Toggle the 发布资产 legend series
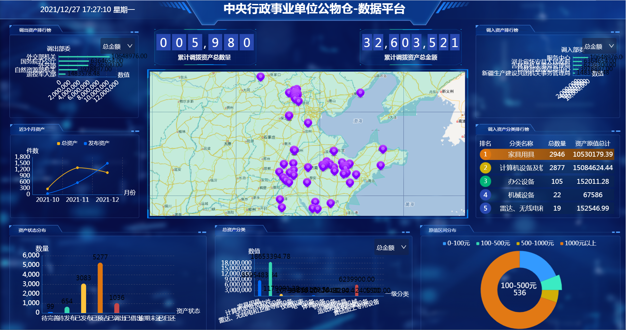The height and width of the screenshot is (330, 626). coord(97,143)
